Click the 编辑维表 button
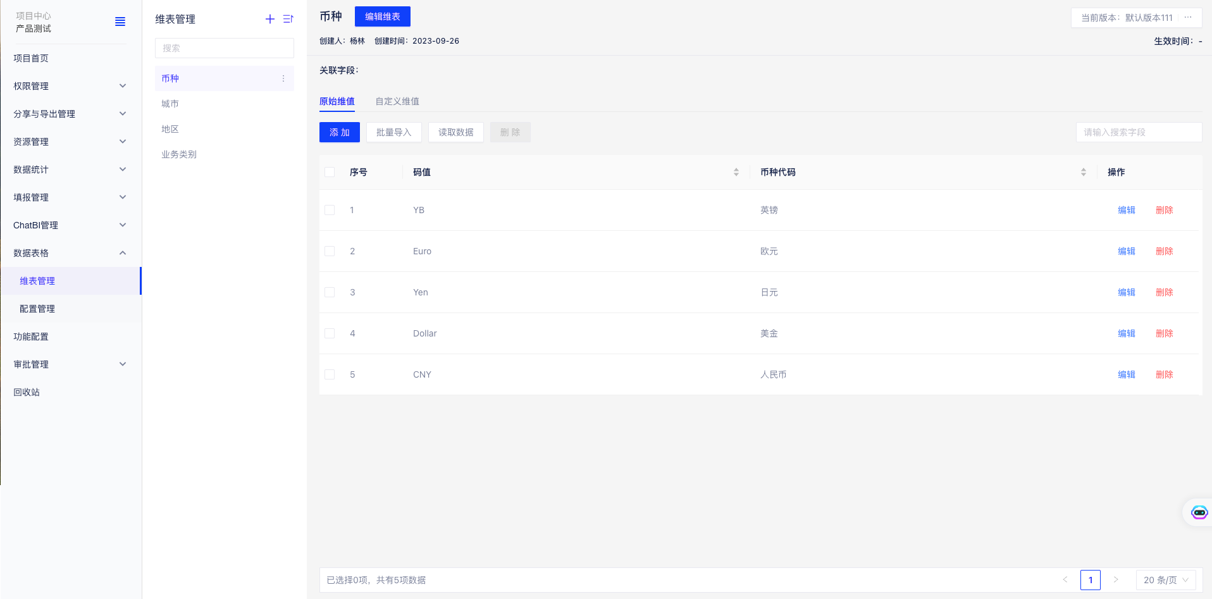The height and width of the screenshot is (599, 1212). [x=383, y=16]
